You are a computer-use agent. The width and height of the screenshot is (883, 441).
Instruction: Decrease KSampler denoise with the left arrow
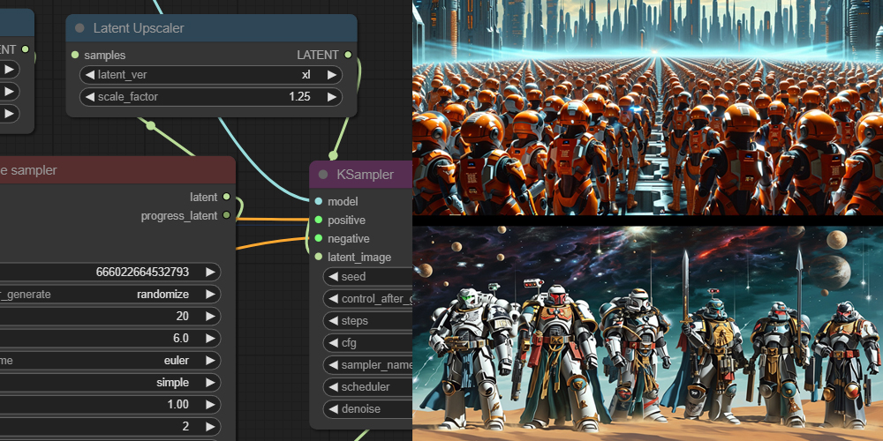(333, 409)
